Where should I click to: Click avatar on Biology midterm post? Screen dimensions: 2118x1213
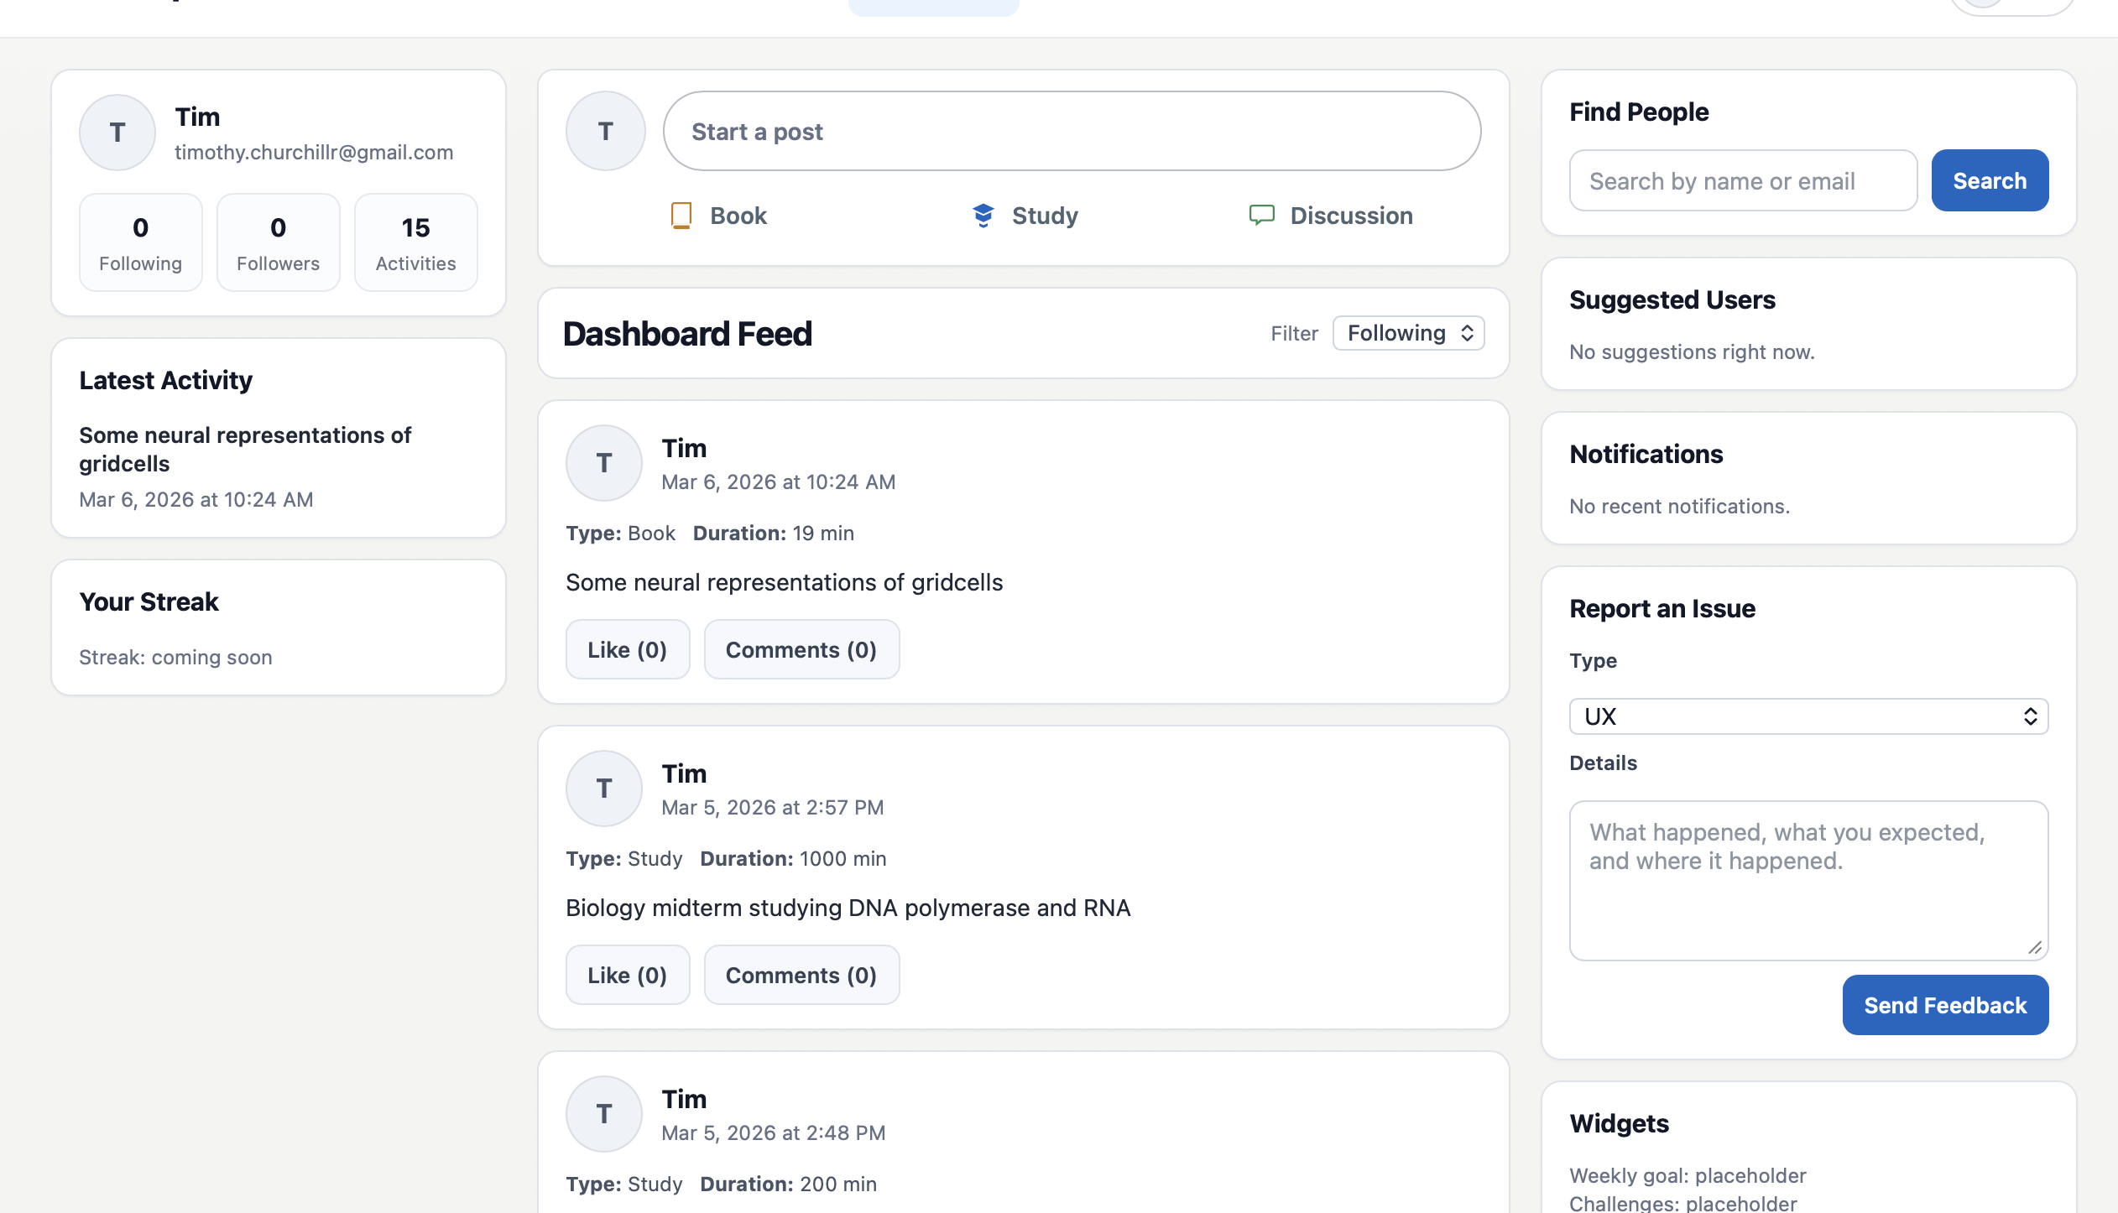pyautogui.click(x=603, y=789)
